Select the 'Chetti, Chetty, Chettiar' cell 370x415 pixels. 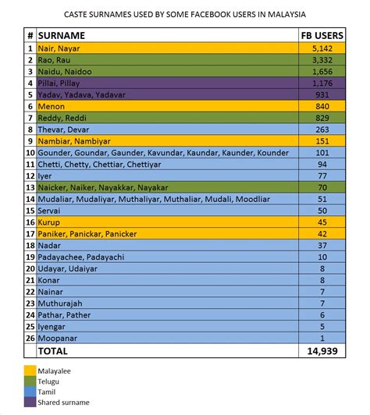pyautogui.click(x=167, y=165)
